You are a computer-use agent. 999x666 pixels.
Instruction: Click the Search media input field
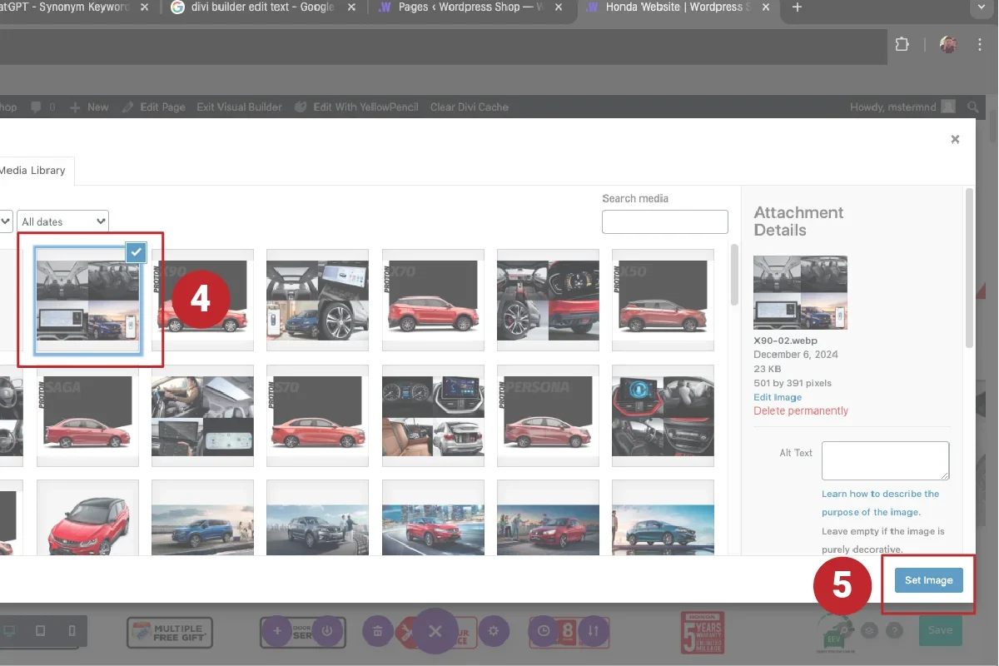tap(664, 222)
